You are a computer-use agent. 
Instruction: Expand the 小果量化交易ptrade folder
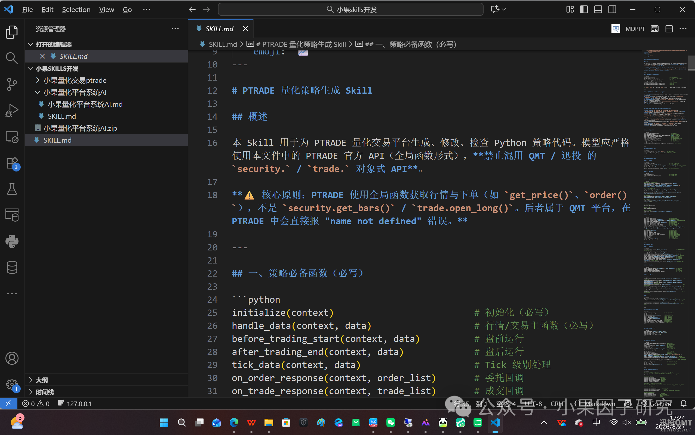(37, 80)
